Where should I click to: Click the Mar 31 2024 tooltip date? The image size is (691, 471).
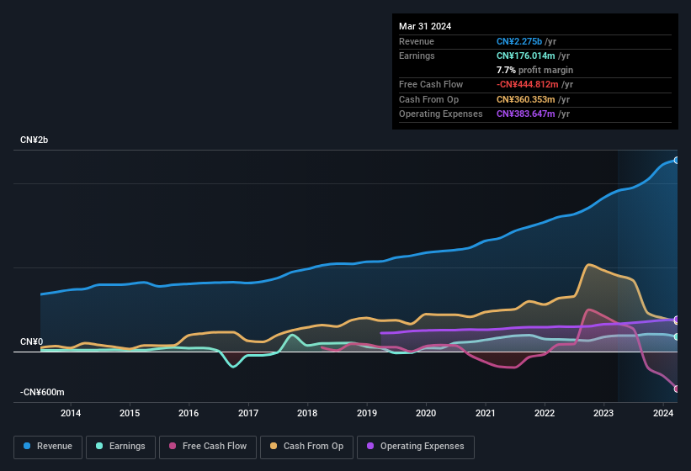click(x=425, y=26)
